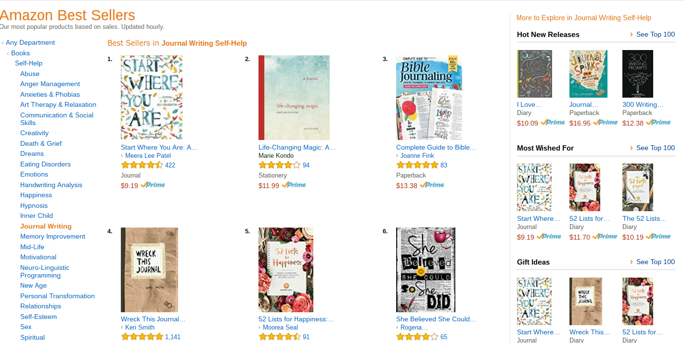Open the star rating of 52 Lists for Happiness
Image resolution: width=684 pixels, height=343 pixels.
tap(280, 337)
